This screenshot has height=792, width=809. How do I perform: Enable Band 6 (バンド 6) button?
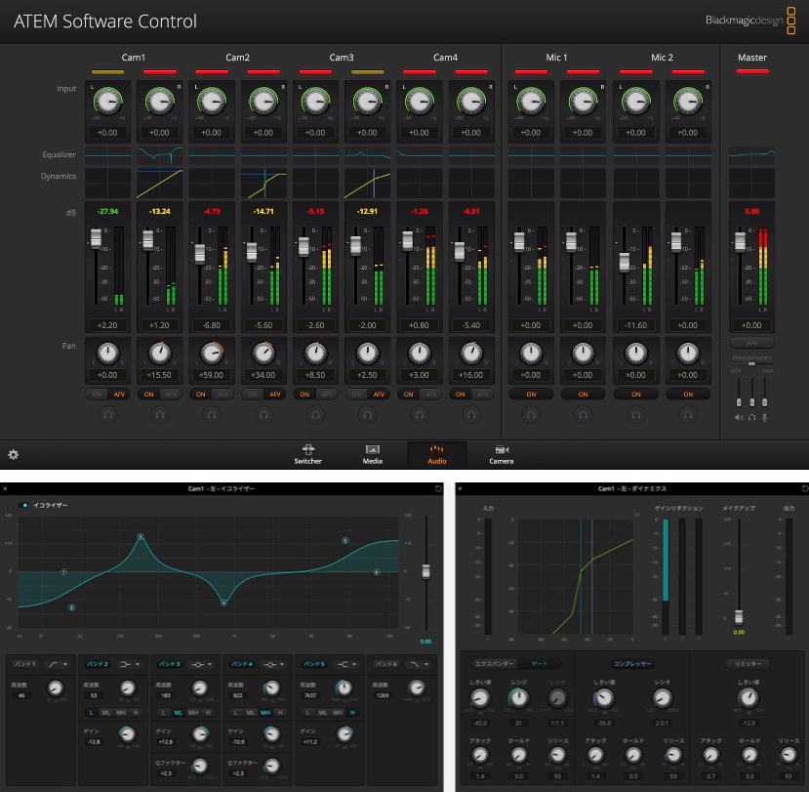[x=386, y=664]
